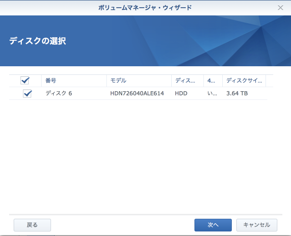Click the モデル column header
291x236 pixels.
click(118, 81)
